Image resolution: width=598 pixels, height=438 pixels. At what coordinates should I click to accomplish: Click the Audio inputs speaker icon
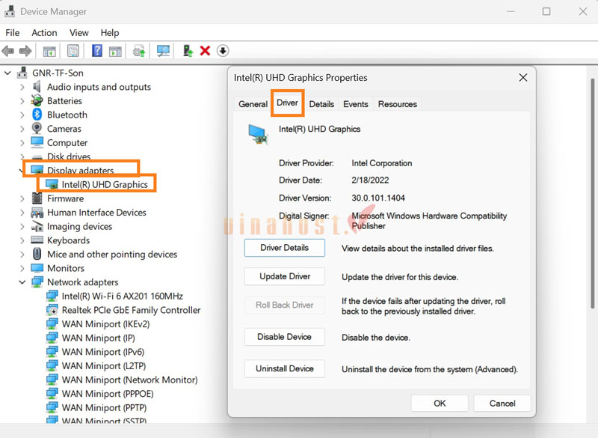(x=37, y=87)
